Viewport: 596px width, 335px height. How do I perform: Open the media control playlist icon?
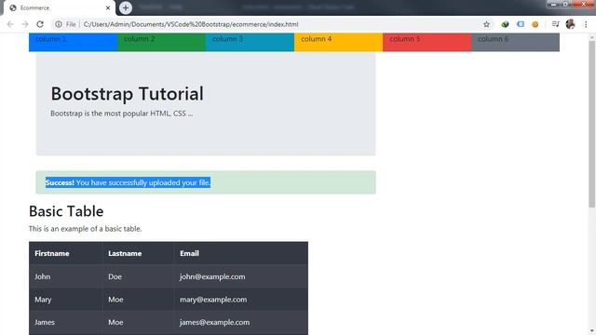click(x=555, y=24)
